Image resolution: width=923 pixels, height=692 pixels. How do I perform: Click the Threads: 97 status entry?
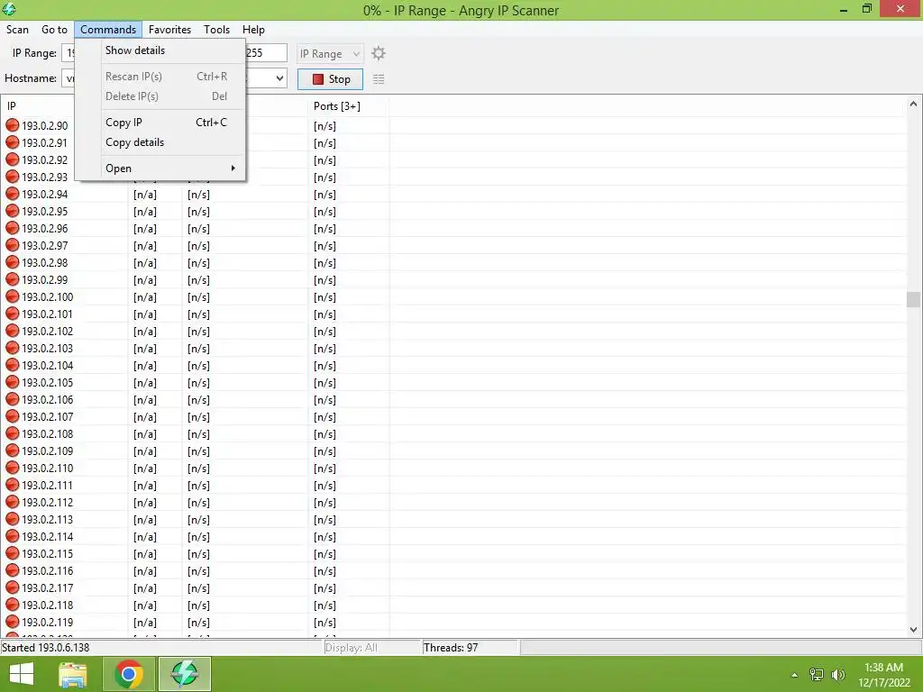point(451,647)
